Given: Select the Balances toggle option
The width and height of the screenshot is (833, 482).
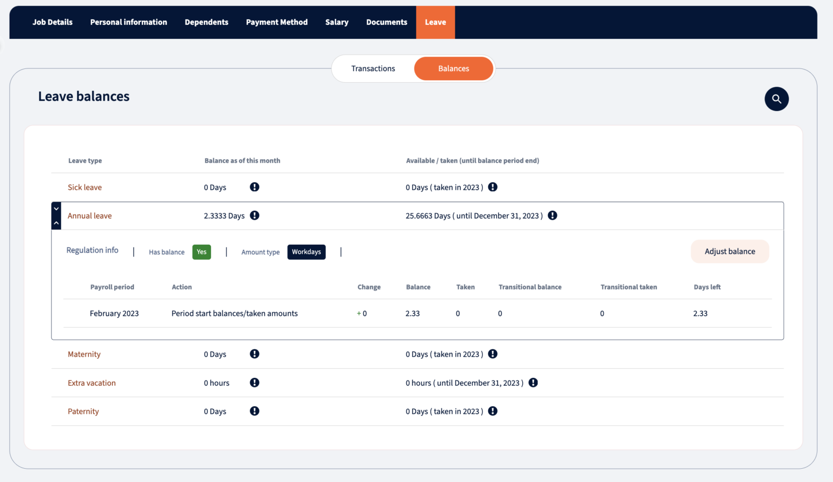Looking at the screenshot, I should pos(453,68).
